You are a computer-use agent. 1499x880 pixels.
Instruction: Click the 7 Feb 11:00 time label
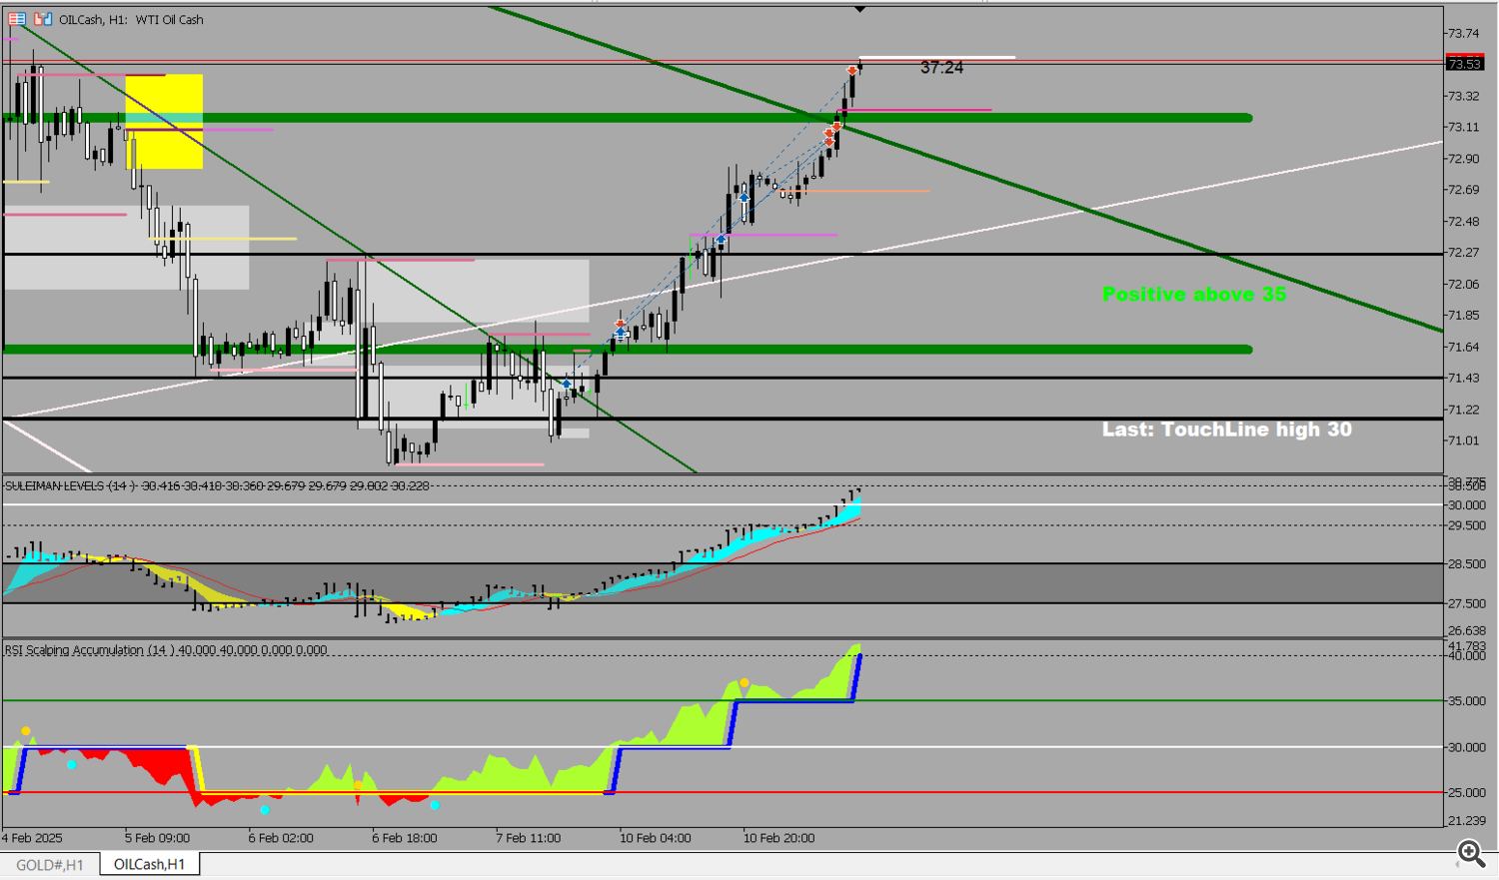tap(529, 838)
